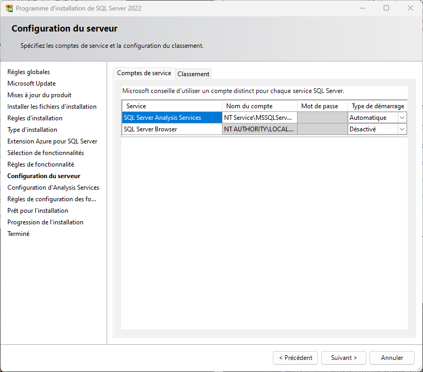The image size is (423, 372).
Task: Select the Comptes de service tab
Action: click(x=144, y=73)
